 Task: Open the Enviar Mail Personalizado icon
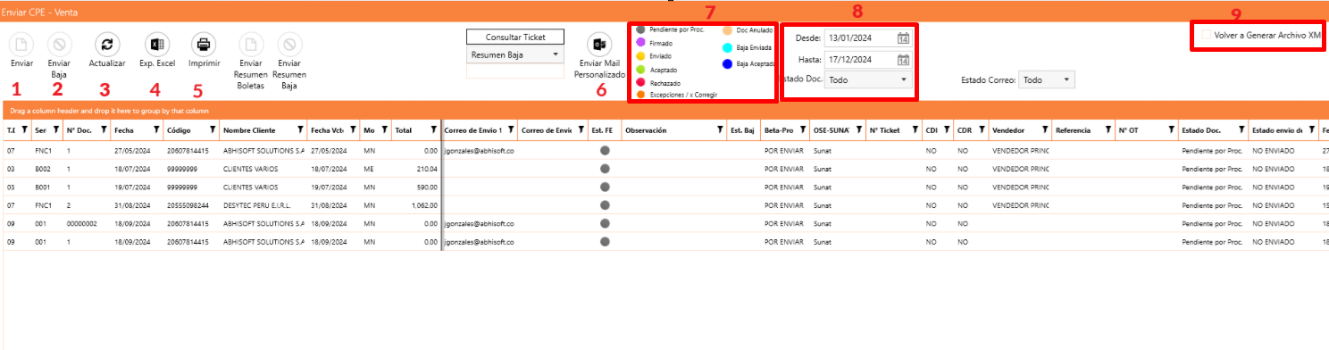click(599, 44)
